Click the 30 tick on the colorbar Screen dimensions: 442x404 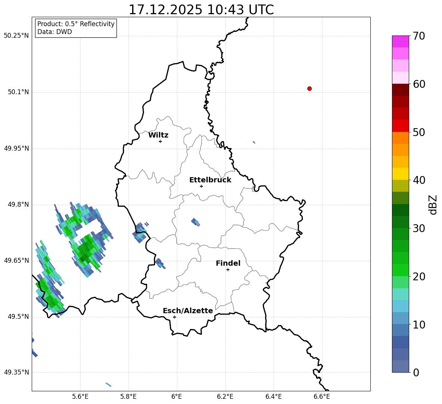tap(418, 228)
